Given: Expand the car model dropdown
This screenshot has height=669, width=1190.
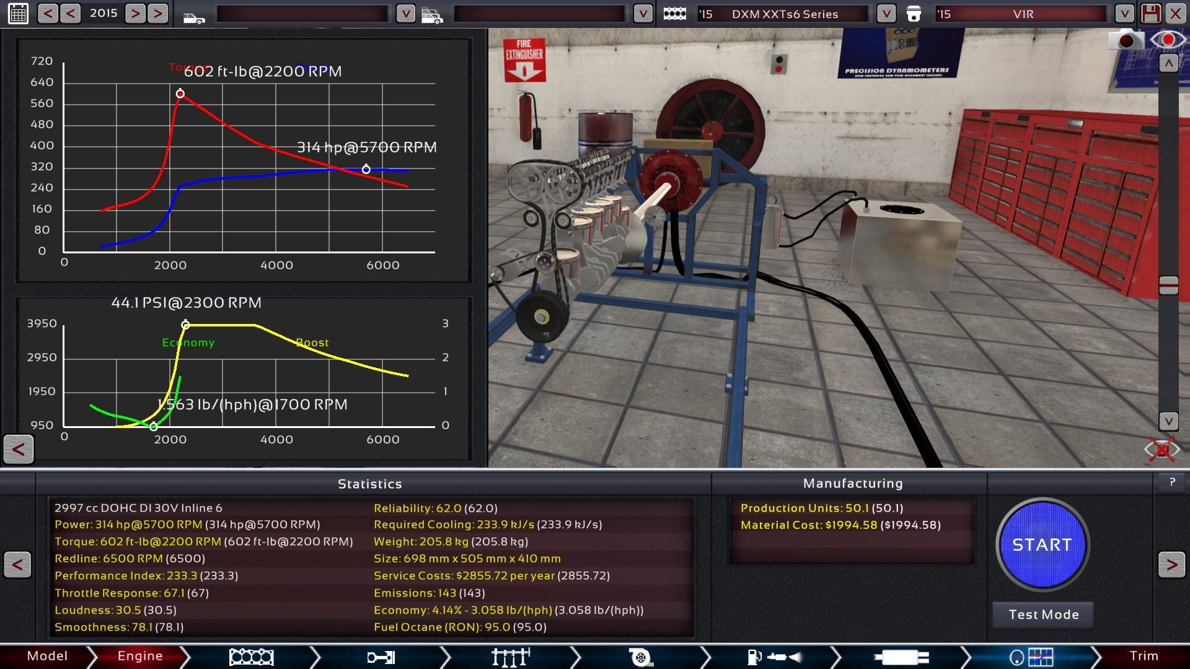Looking at the screenshot, I should tap(405, 13).
